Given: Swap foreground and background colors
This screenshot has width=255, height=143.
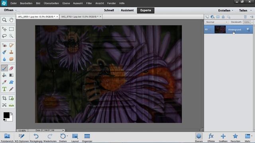Looking at the screenshot, I should click(x=12, y=113).
